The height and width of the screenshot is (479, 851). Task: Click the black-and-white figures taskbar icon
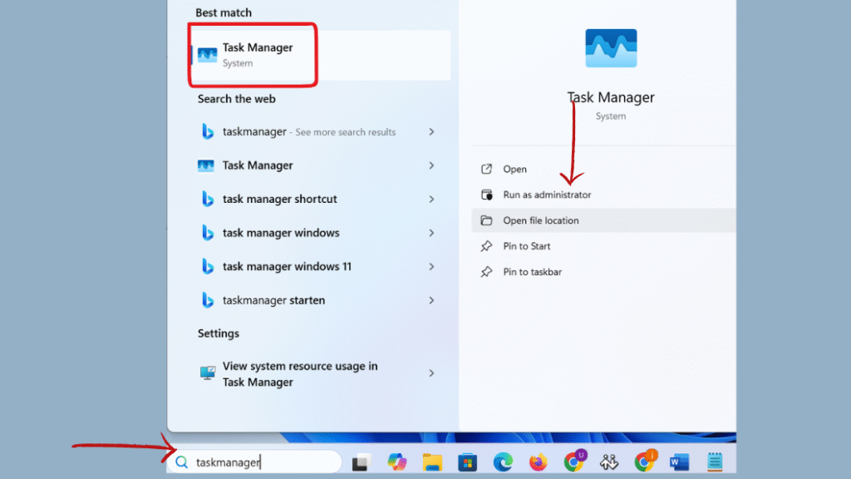click(609, 462)
